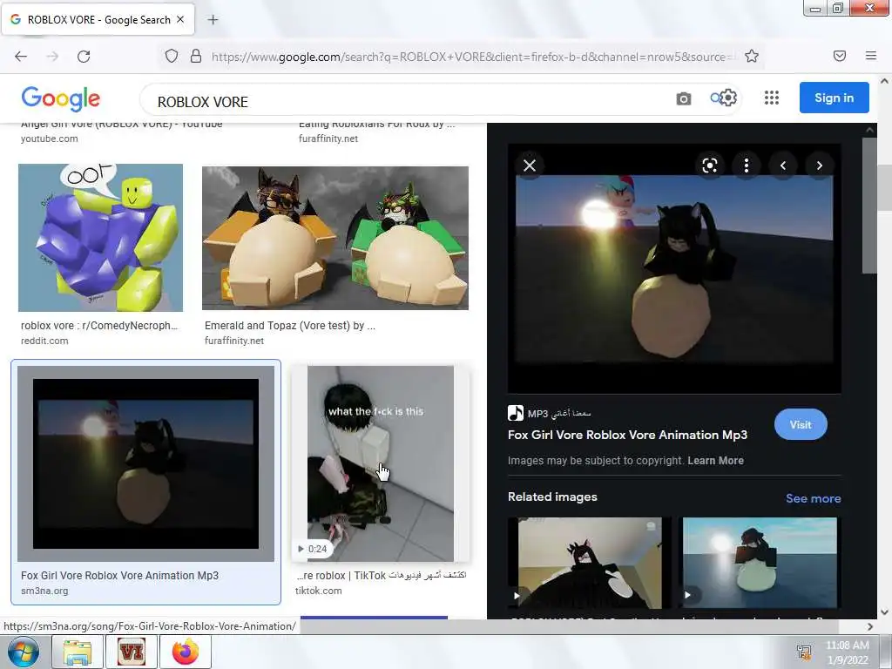Viewport: 892px width, 669px height.
Task: Click the tiktok.com source text
Action: (319, 591)
